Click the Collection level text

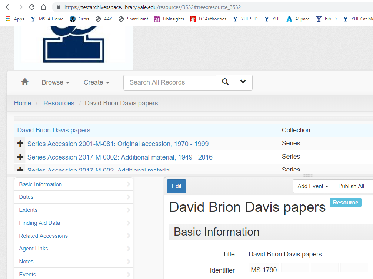tap(296, 130)
